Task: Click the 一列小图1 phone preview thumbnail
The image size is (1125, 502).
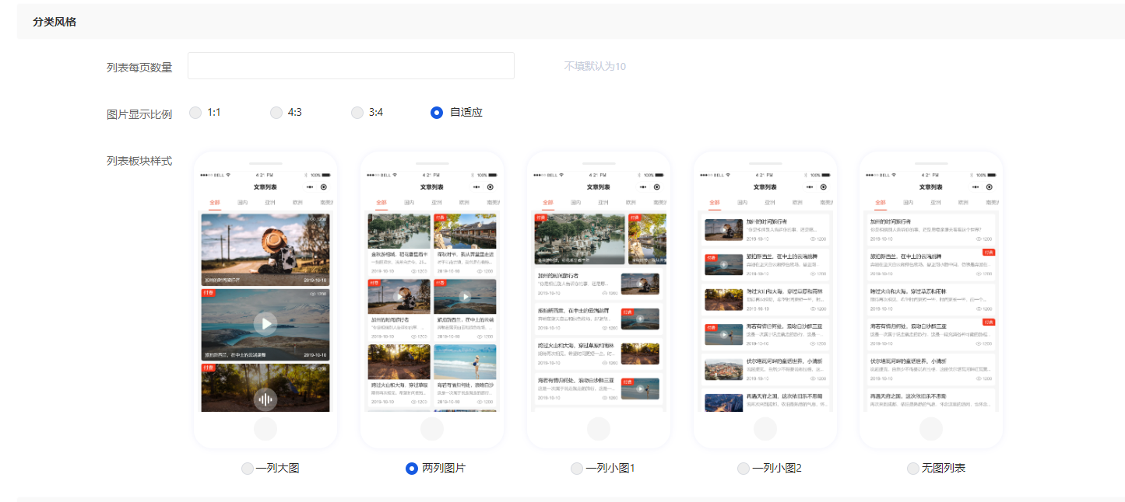Action: coord(599,300)
